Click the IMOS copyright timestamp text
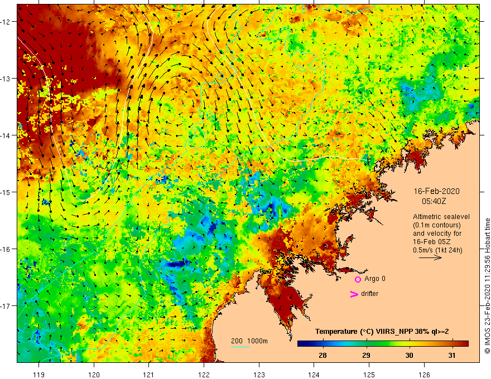 pyautogui.click(x=487, y=286)
